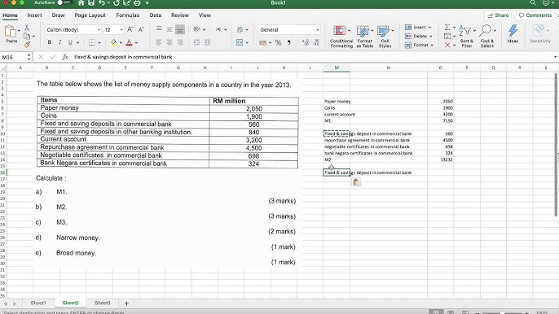Viewport: 559px width, 314px height.
Task: Click the Paste Options icon near cell M16
Action: click(x=356, y=182)
